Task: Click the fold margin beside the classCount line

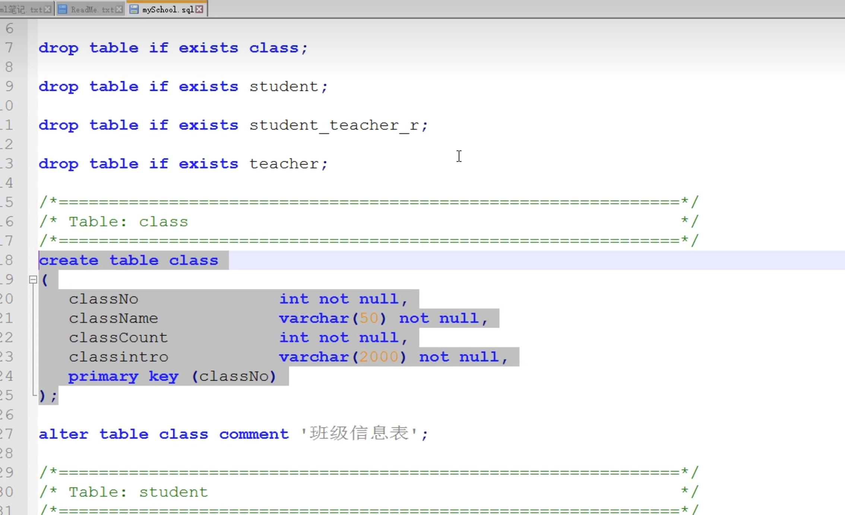Action: pos(33,337)
